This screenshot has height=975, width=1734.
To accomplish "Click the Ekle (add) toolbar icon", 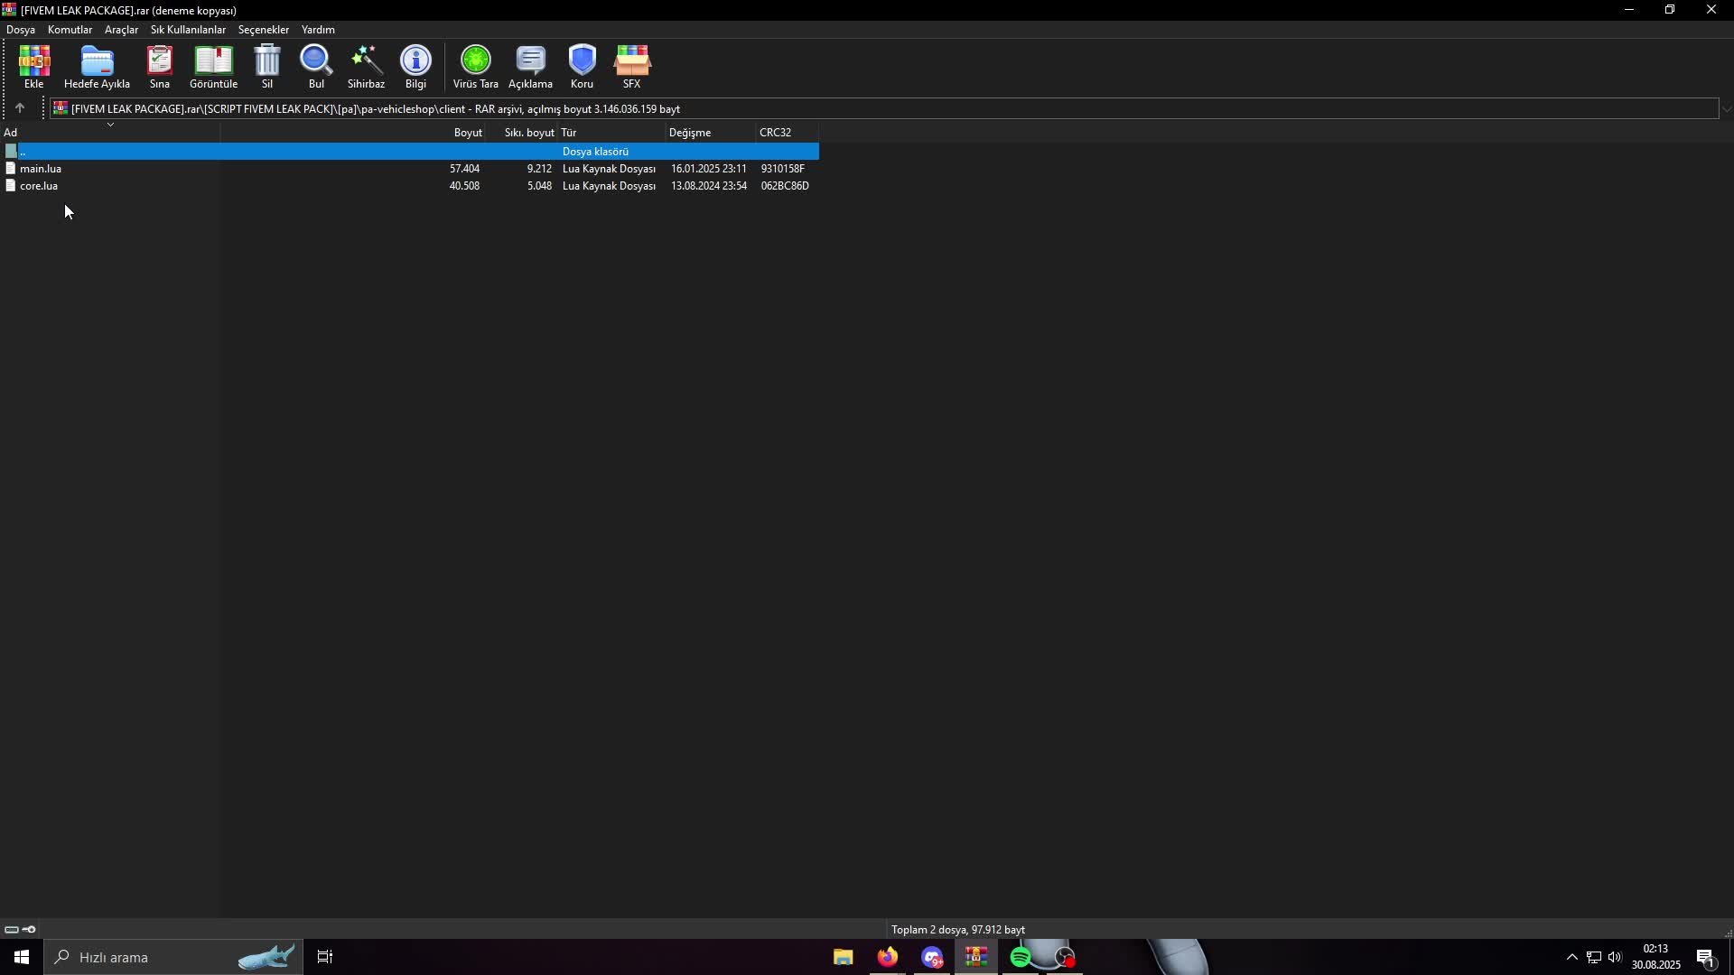I will (33, 60).
